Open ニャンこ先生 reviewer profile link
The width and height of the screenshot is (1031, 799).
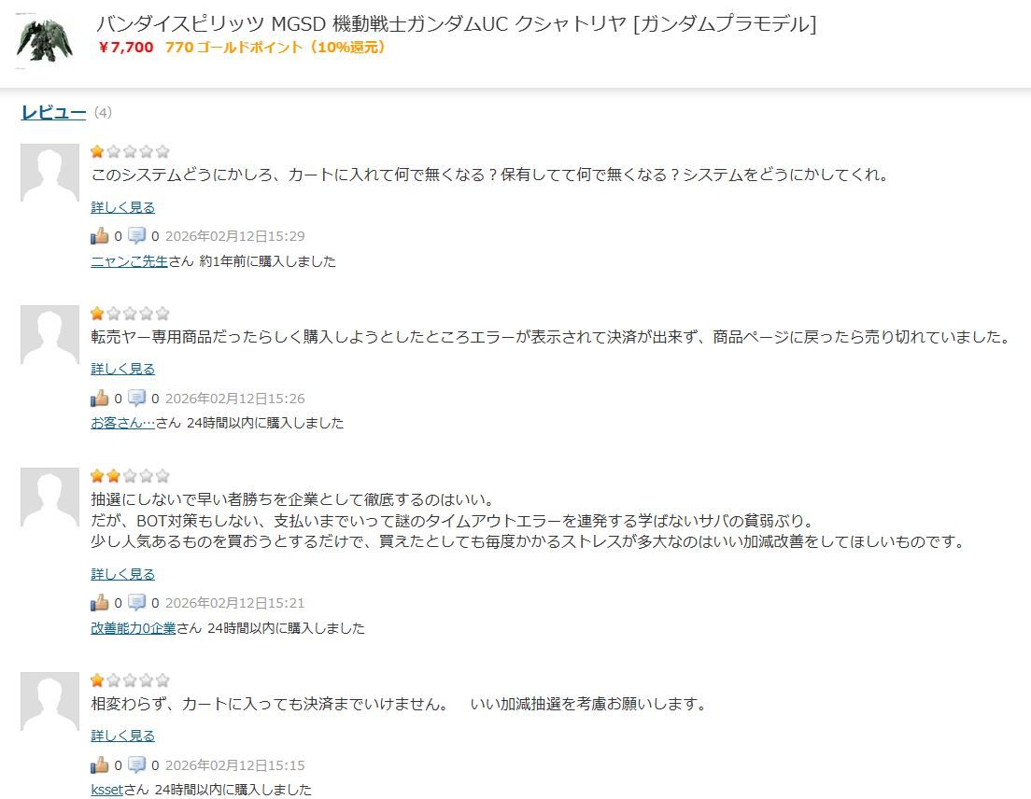click(130, 261)
